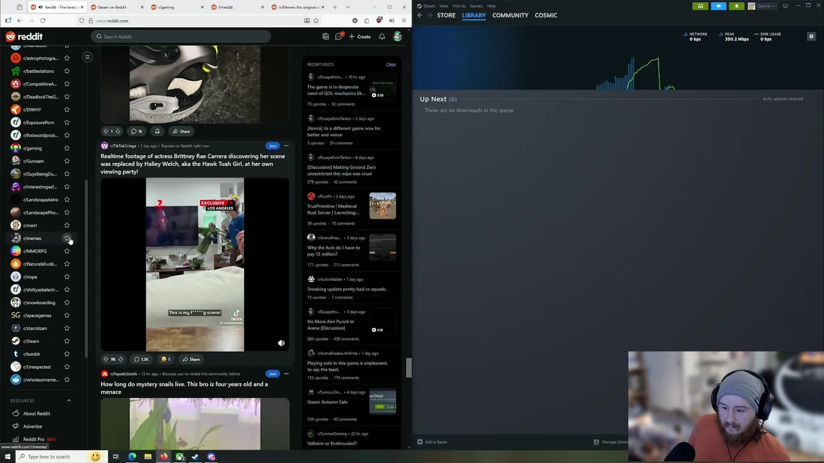
Task: Open File Explorer from taskbar
Action: (x=148, y=457)
